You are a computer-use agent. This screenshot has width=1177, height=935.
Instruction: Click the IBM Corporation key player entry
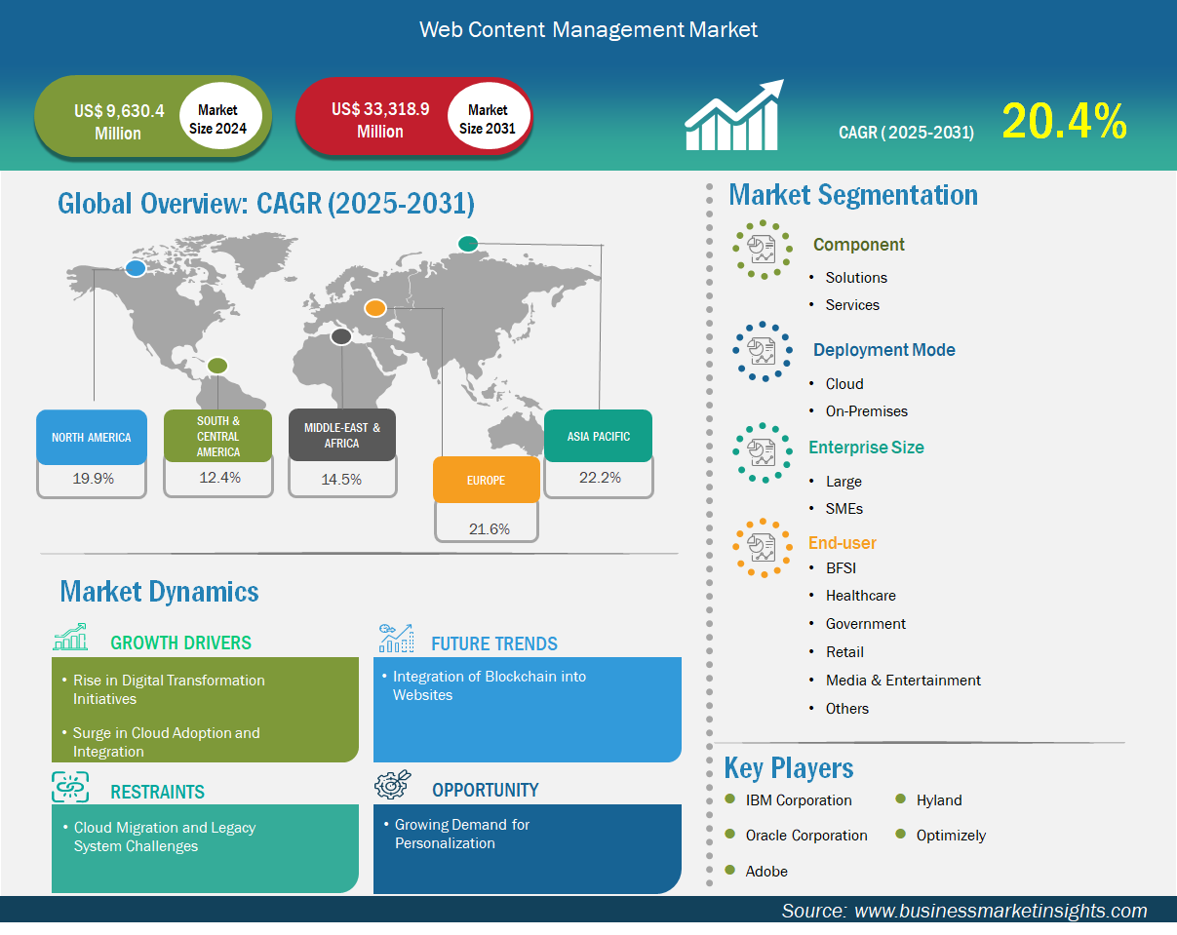[798, 800]
